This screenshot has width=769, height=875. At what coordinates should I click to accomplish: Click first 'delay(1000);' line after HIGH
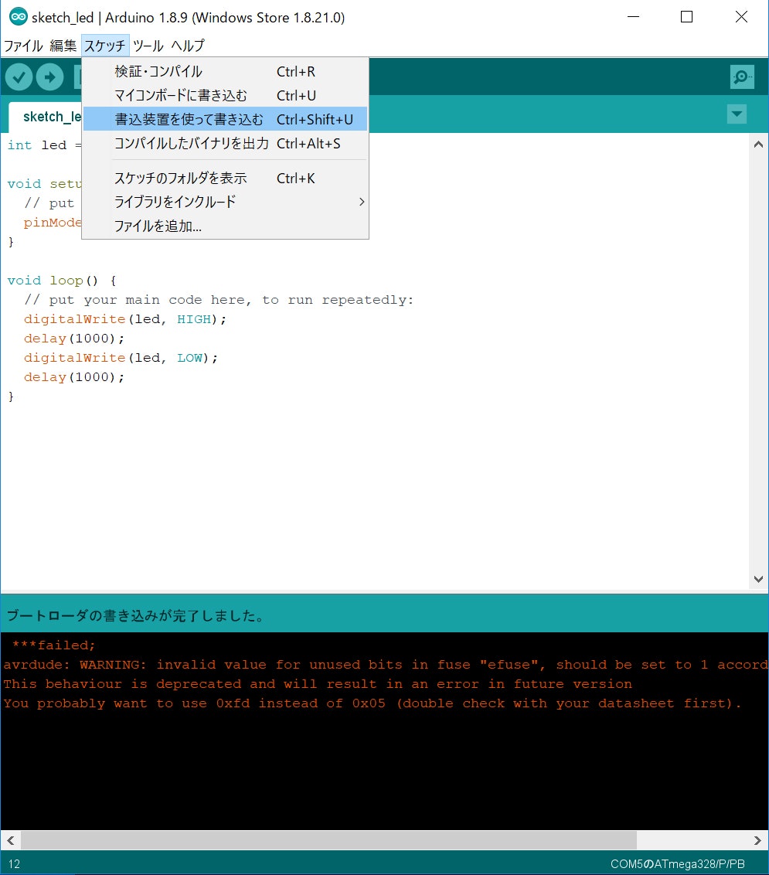(x=73, y=339)
